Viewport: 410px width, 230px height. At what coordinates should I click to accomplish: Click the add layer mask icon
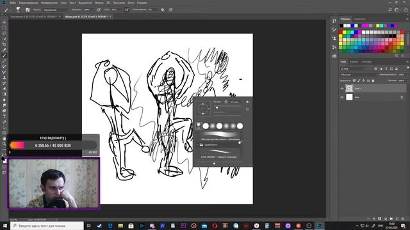[380, 218]
